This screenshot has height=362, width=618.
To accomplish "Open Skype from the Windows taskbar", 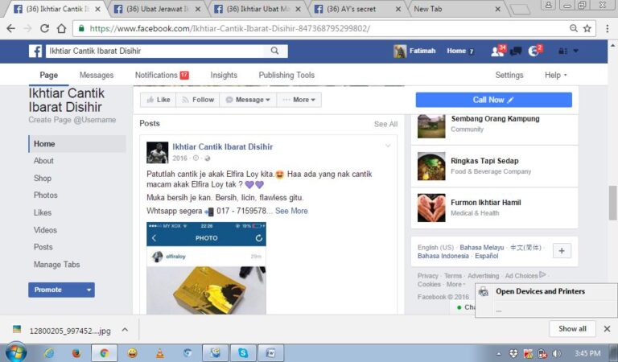I will (242, 352).
